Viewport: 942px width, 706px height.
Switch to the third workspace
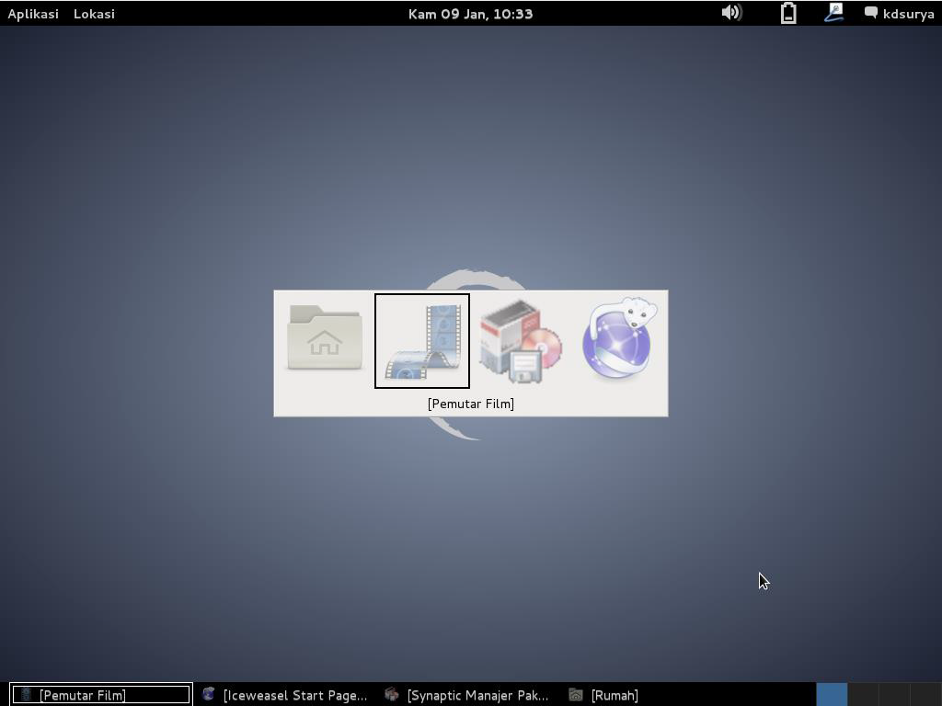pos(894,694)
